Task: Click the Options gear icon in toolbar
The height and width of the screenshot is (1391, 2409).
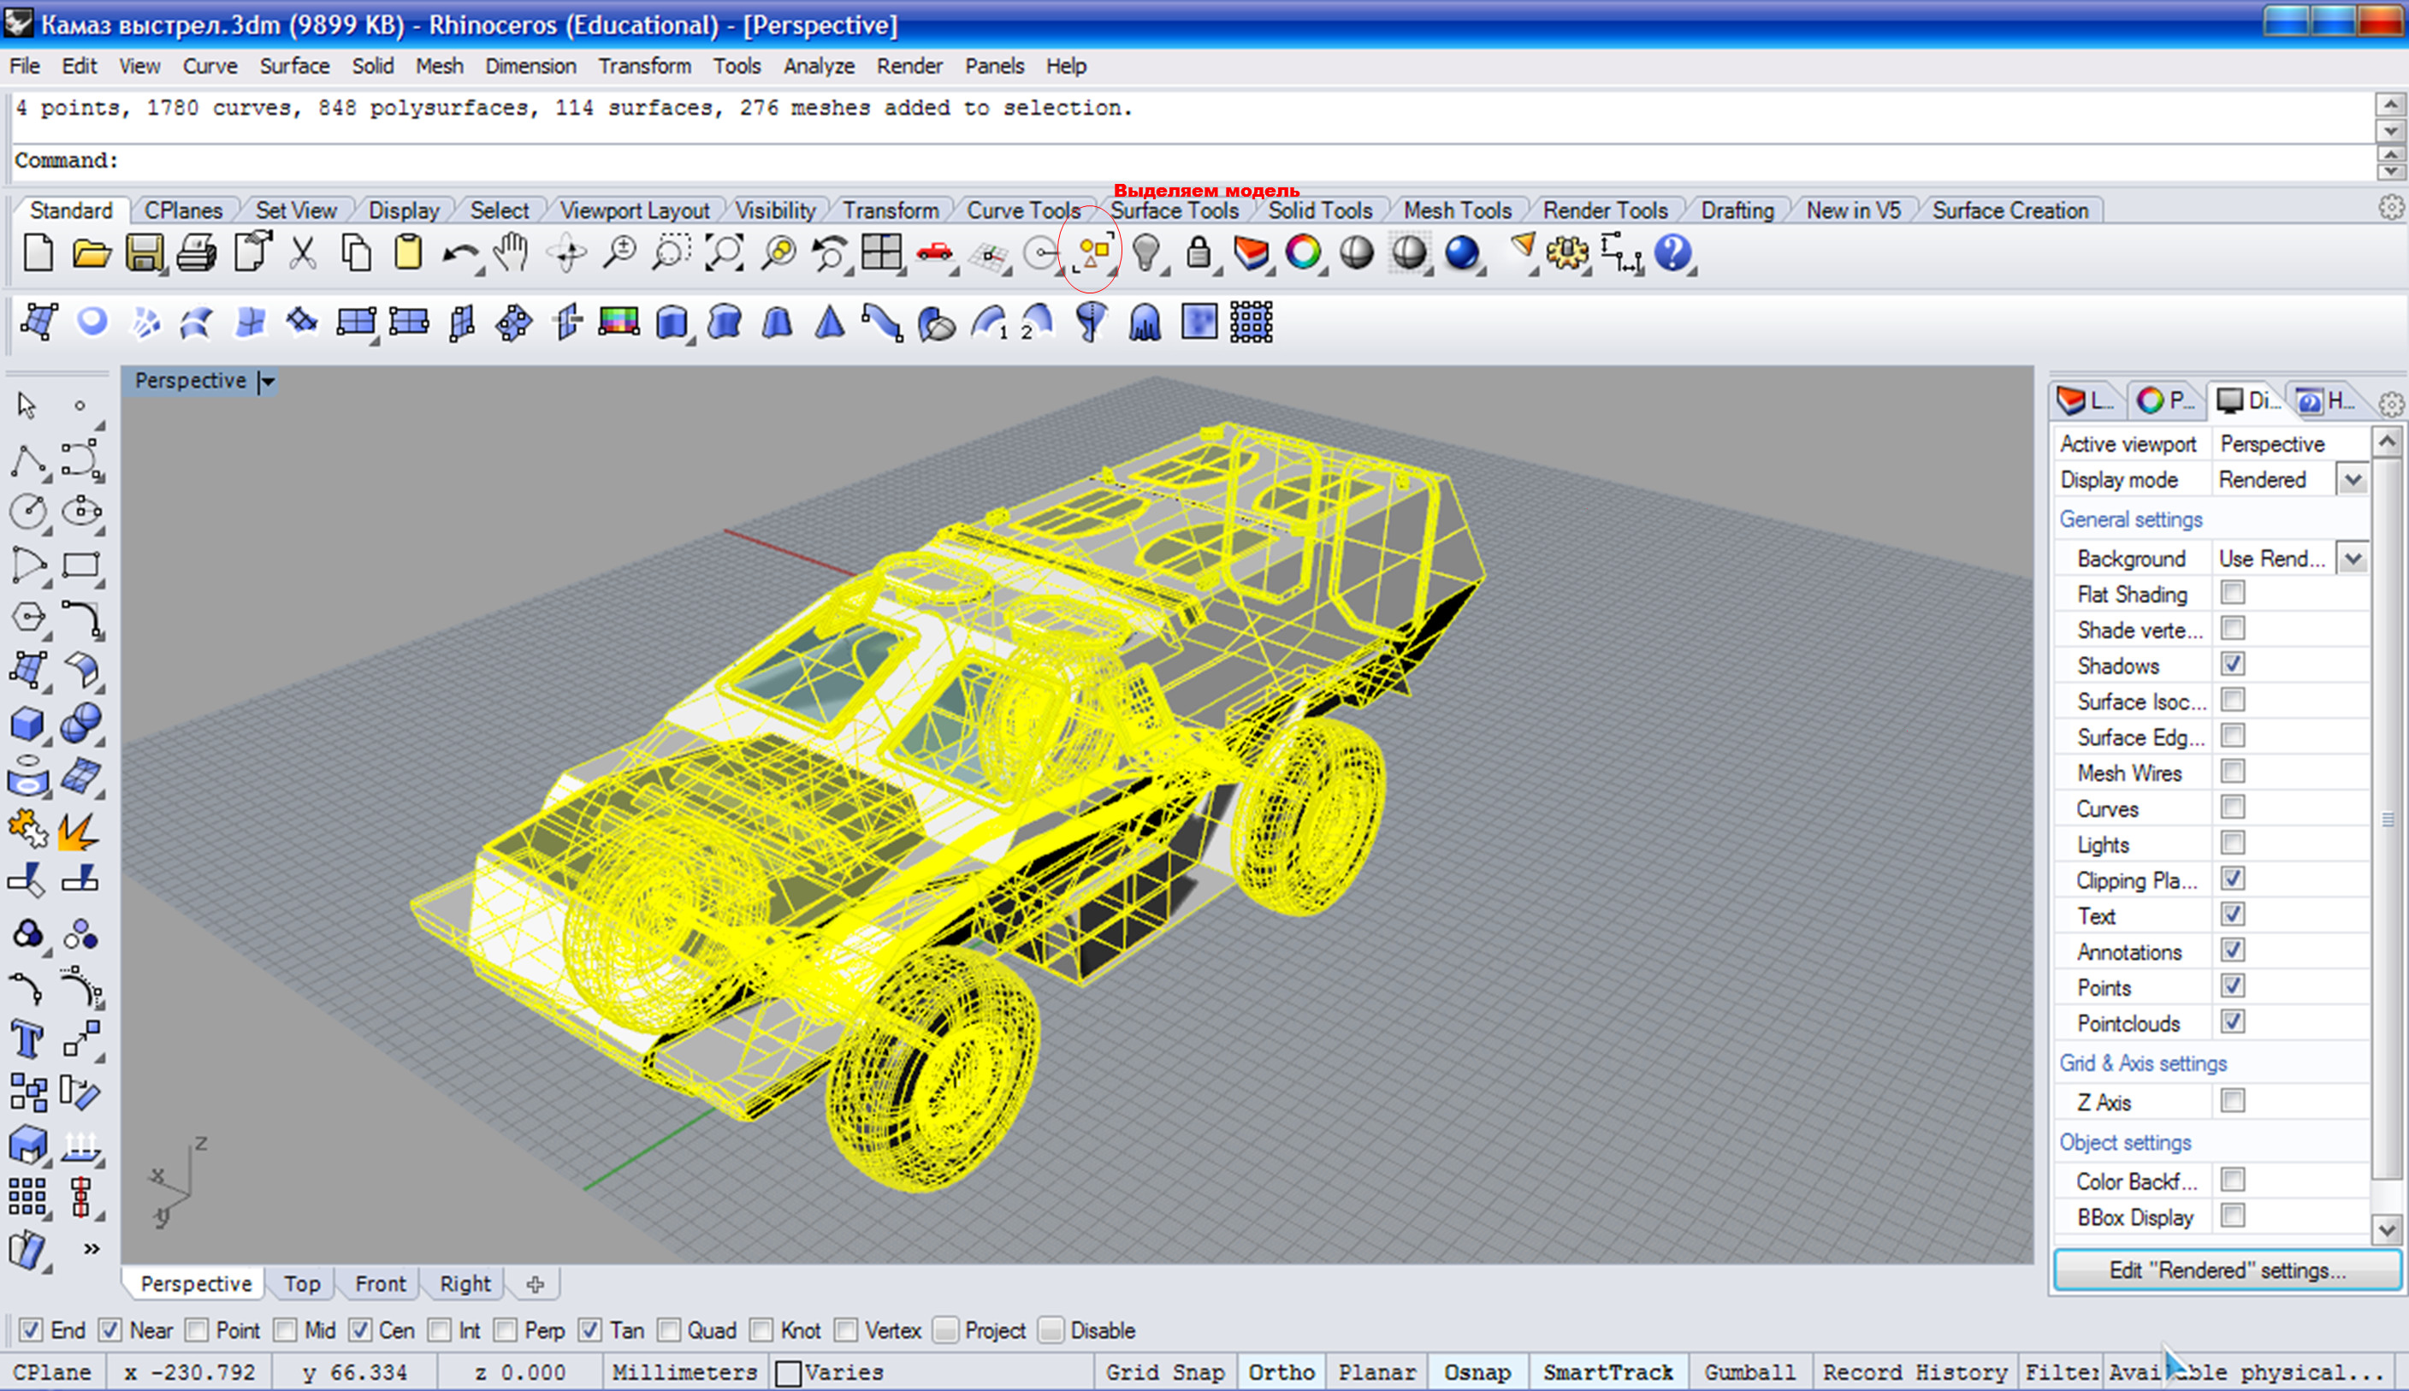Action: (x=1566, y=254)
